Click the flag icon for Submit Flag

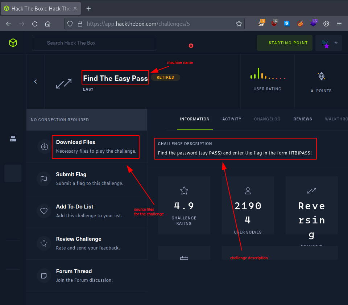[44, 179]
